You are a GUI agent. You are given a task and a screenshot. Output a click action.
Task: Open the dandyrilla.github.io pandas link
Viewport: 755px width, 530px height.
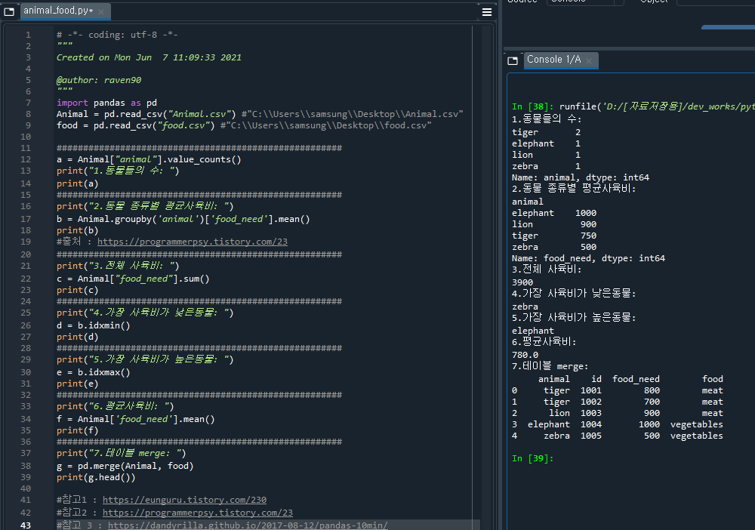(x=248, y=525)
